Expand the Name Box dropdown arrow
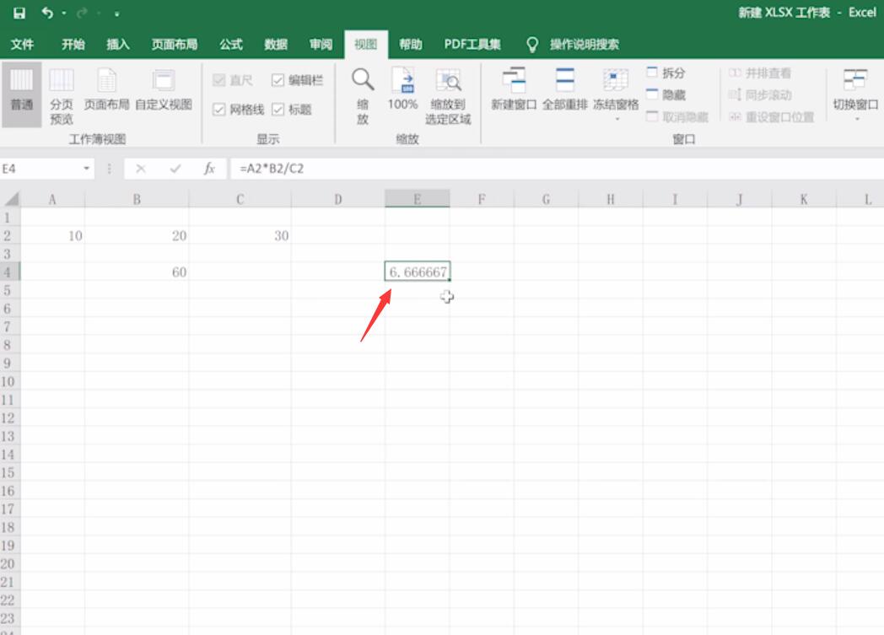 pyautogui.click(x=86, y=169)
